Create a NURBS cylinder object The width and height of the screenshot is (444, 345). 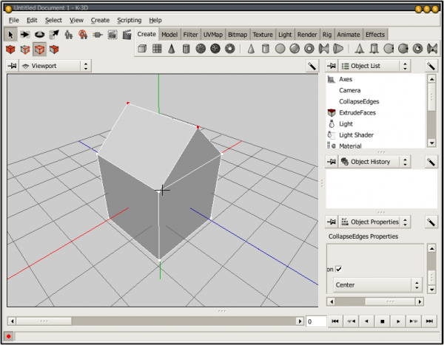tap(374, 49)
